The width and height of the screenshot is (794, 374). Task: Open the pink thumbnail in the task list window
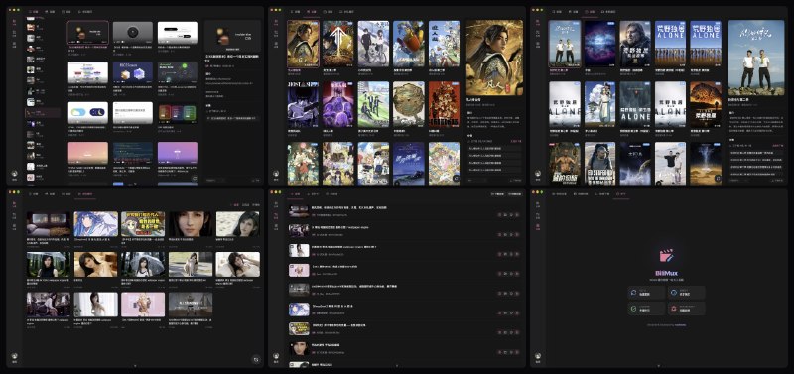tap(299, 270)
